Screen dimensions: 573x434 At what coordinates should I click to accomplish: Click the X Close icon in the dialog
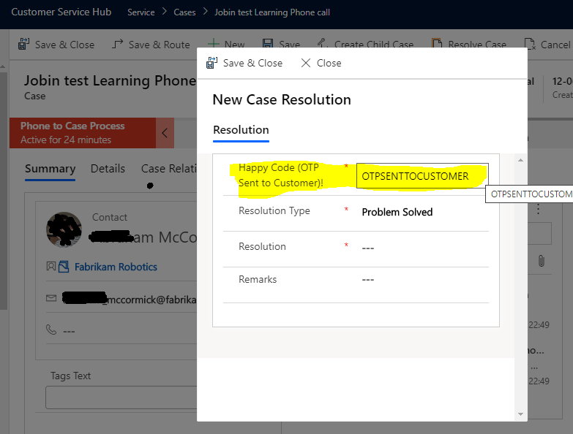click(306, 63)
